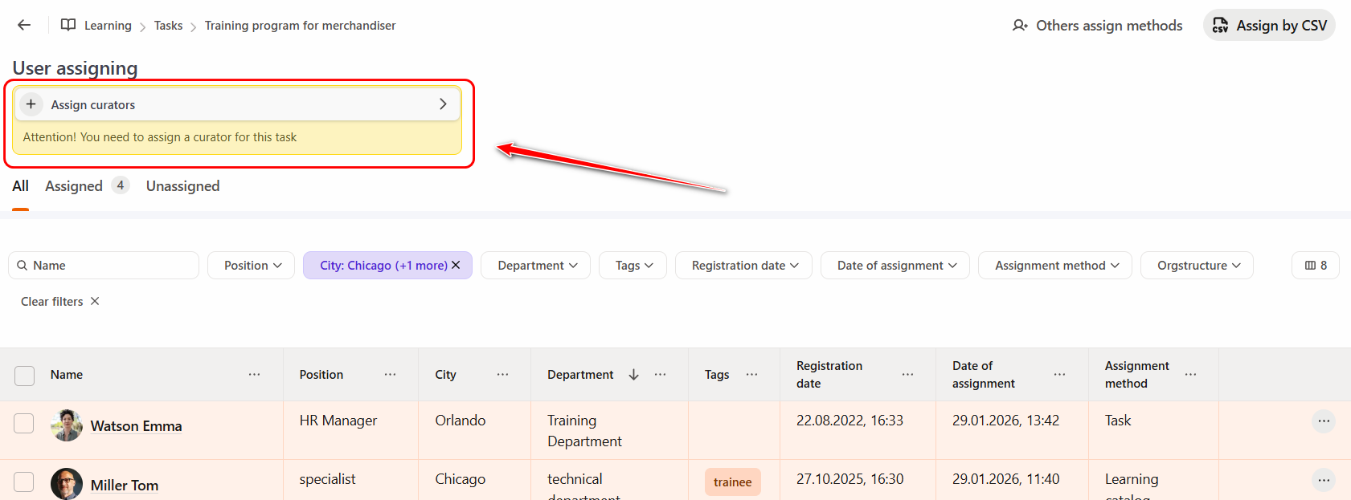Click the plus icon beside Assign curators

click(31, 104)
